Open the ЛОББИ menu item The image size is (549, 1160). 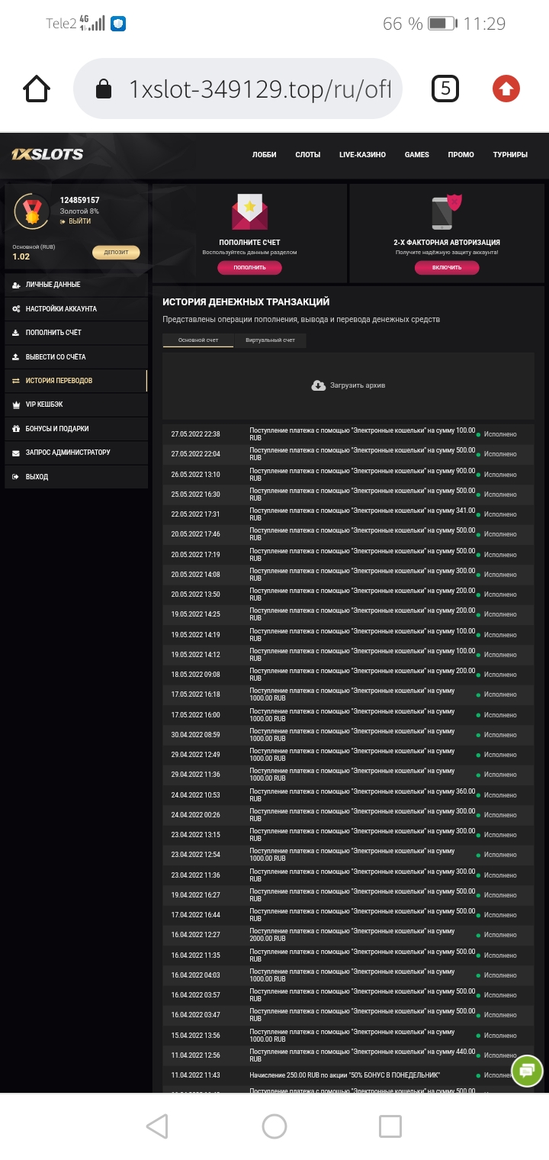click(263, 154)
